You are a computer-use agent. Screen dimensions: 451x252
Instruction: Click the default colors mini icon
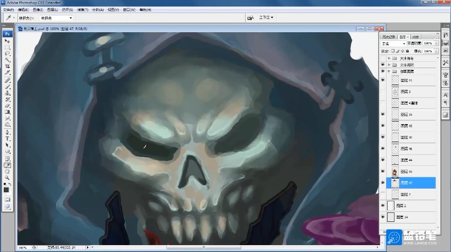click(5, 184)
